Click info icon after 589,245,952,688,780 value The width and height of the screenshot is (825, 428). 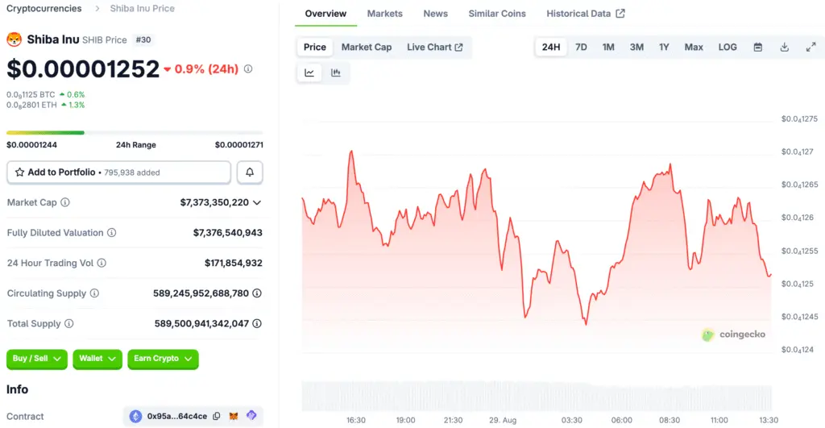point(257,293)
